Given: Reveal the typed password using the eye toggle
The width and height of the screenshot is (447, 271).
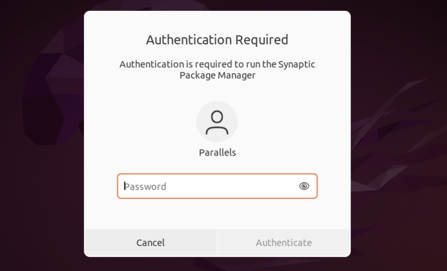Looking at the screenshot, I should click(304, 186).
